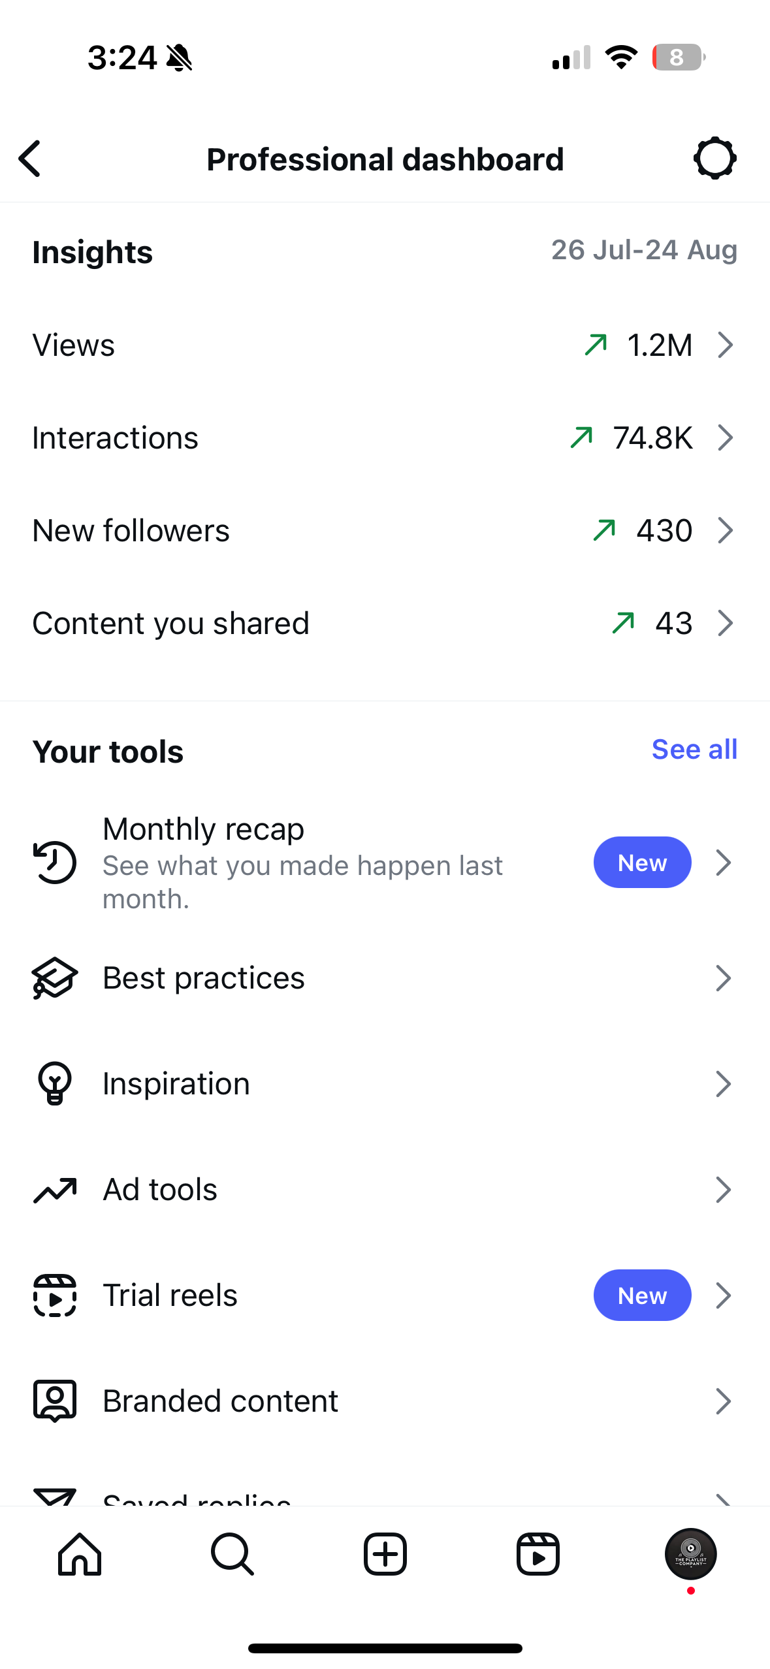
Task: Open Ad tools entry
Action: 385,1189
